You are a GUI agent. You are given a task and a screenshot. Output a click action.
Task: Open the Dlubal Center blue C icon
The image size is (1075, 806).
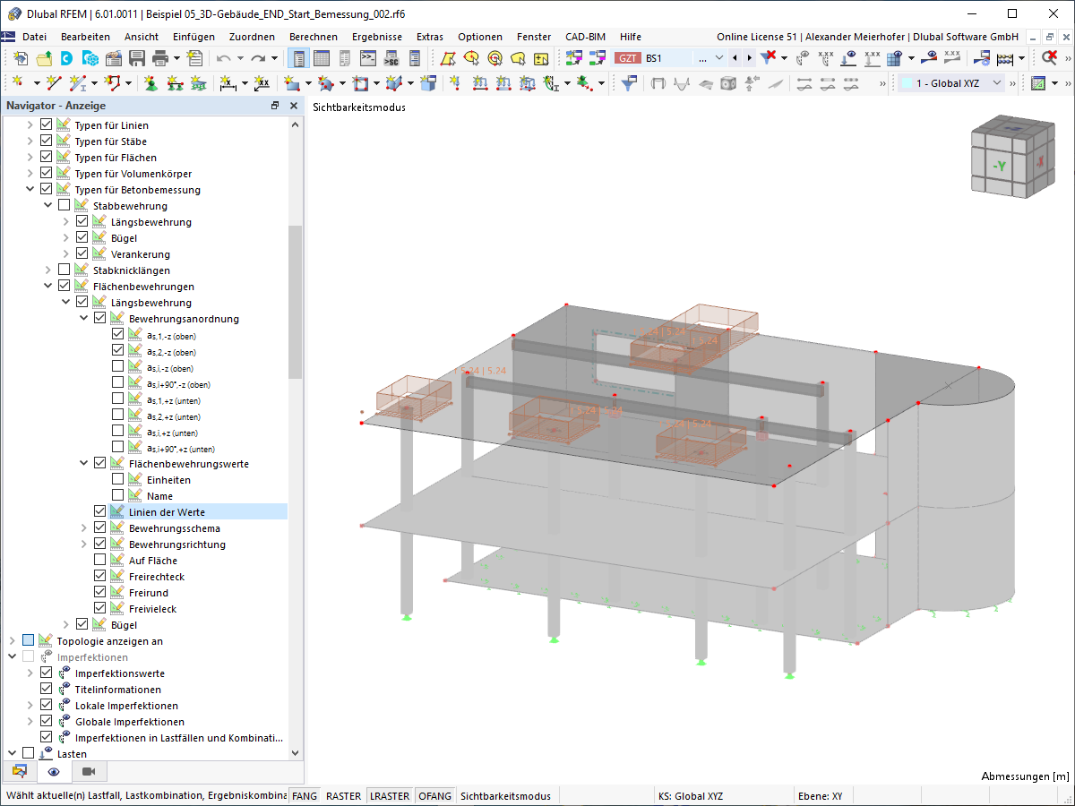pos(67,59)
